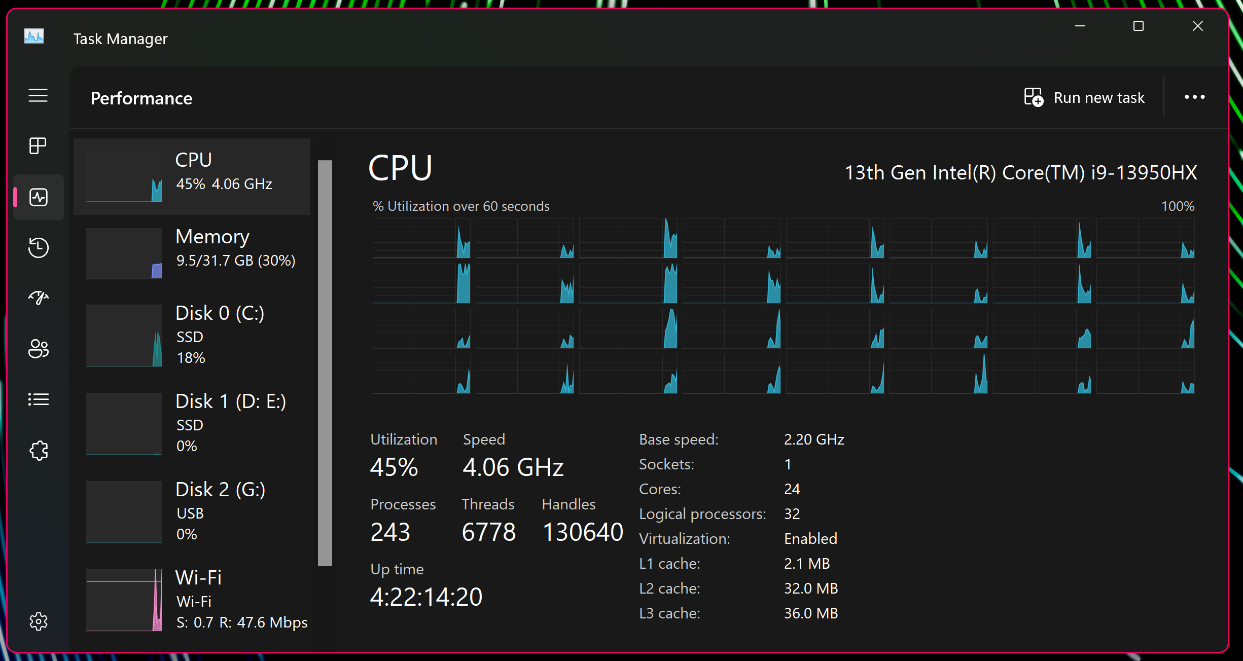
Task: Go to the Processes page icon
Action: [x=38, y=146]
